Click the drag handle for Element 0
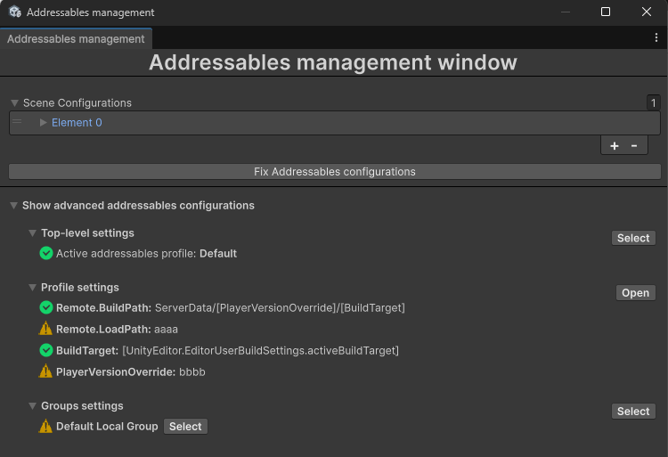The height and width of the screenshot is (457, 668). [x=17, y=123]
